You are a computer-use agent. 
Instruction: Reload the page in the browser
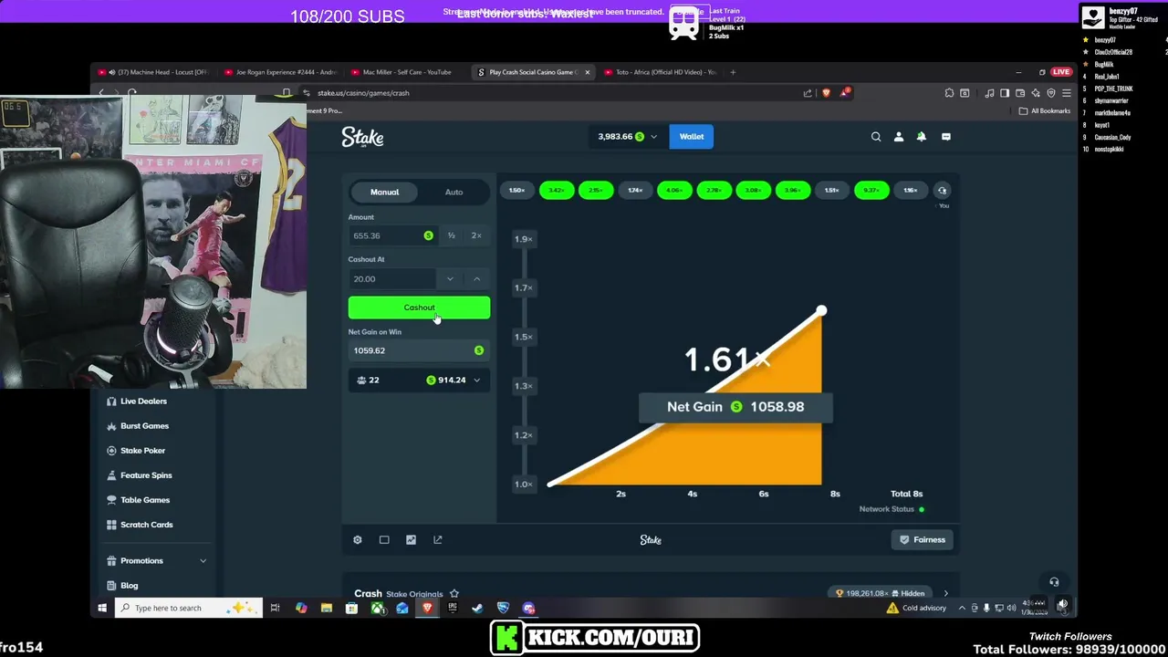pos(131,93)
